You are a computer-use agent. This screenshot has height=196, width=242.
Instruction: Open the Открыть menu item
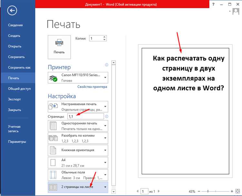tap(15, 46)
